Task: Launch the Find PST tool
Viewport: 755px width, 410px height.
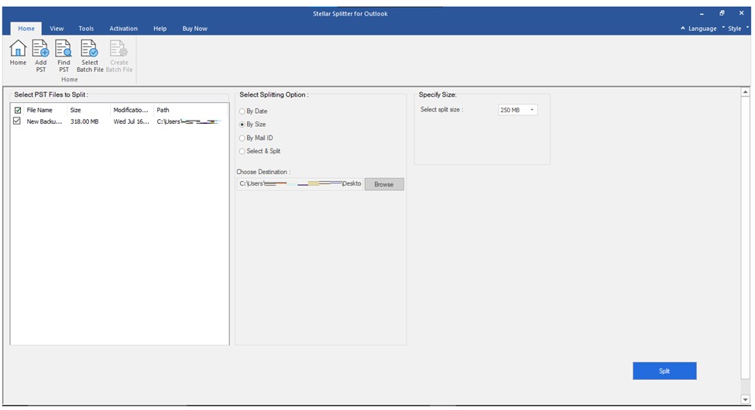Action: click(63, 56)
